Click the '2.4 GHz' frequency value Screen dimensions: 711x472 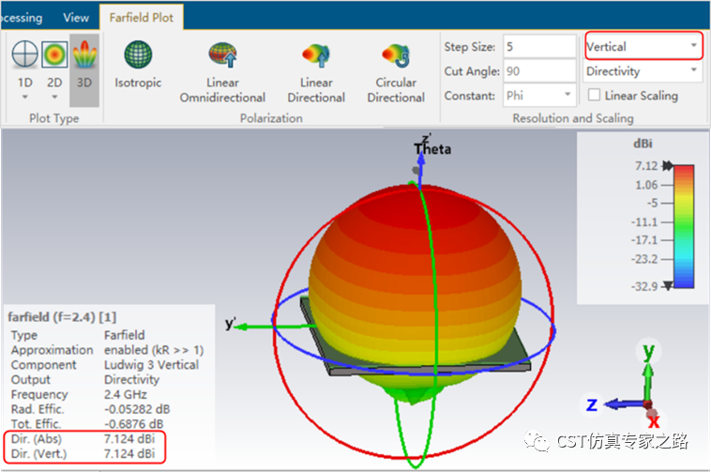tap(126, 394)
